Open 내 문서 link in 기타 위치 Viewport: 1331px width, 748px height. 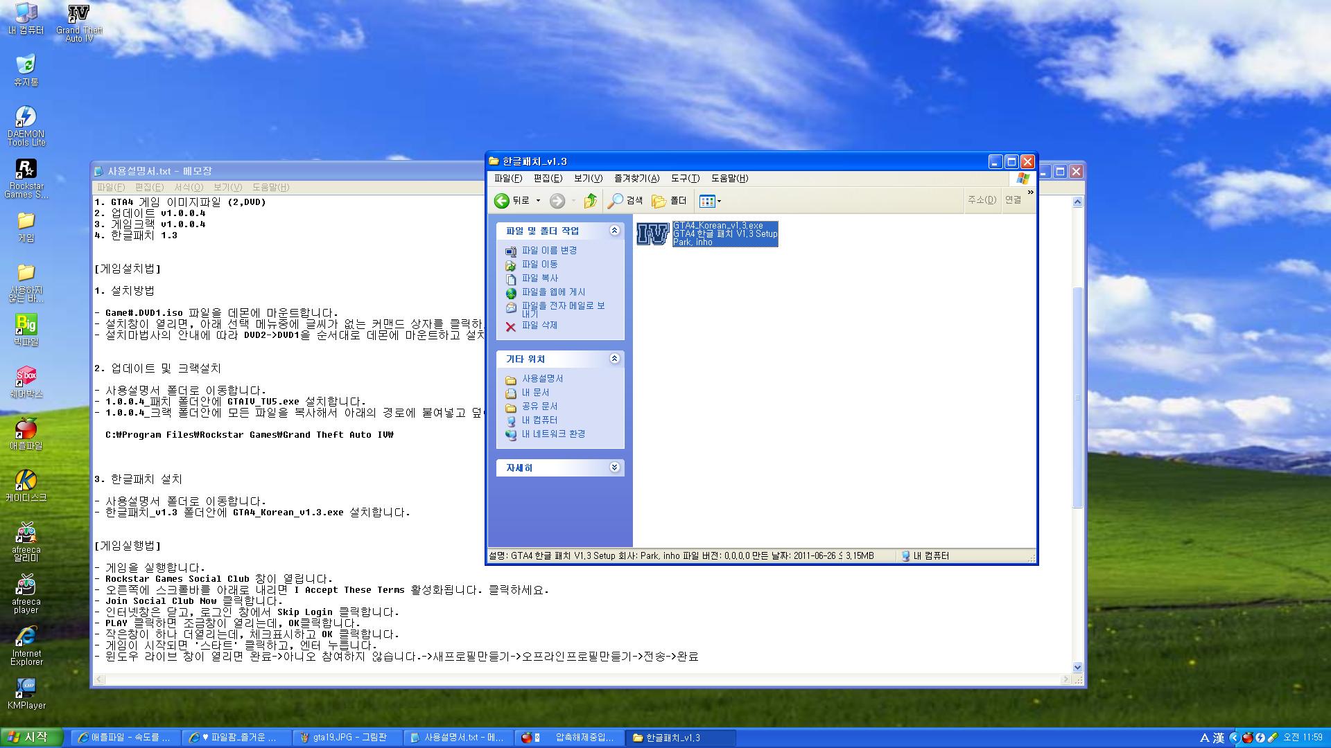pos(535,392)
